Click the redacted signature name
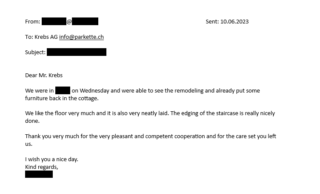Viewport: 320px width, 194px height. click(39, 174)
